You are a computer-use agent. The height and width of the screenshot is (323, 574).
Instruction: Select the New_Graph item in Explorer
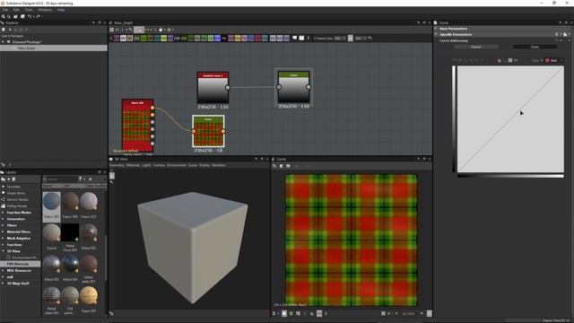26,48
